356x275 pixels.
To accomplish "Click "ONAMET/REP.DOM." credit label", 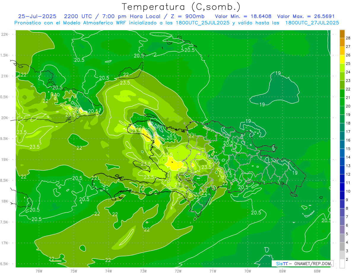I will click(x=312, y=263).
